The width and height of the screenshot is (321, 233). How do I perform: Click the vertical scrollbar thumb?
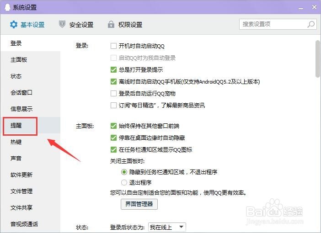317,59
